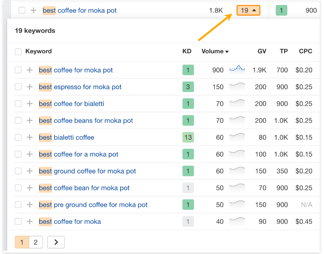Screen dimensions: 324x254
Task: Select page 1 in pagination
Action: 22,242
